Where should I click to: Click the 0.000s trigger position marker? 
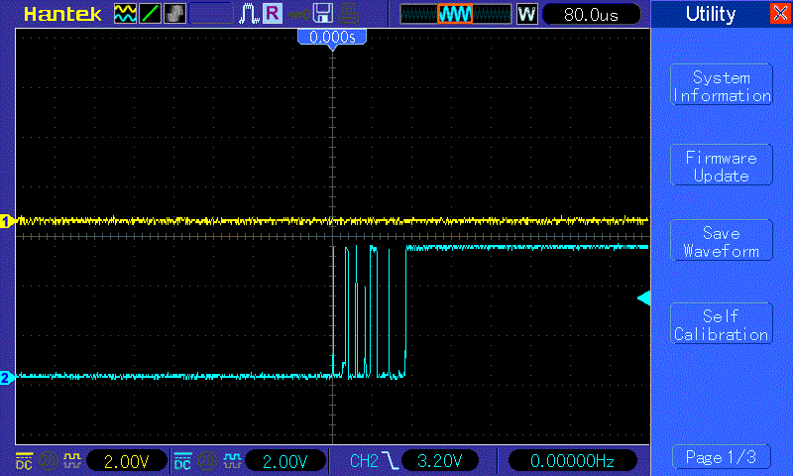(x=332, y=37)
